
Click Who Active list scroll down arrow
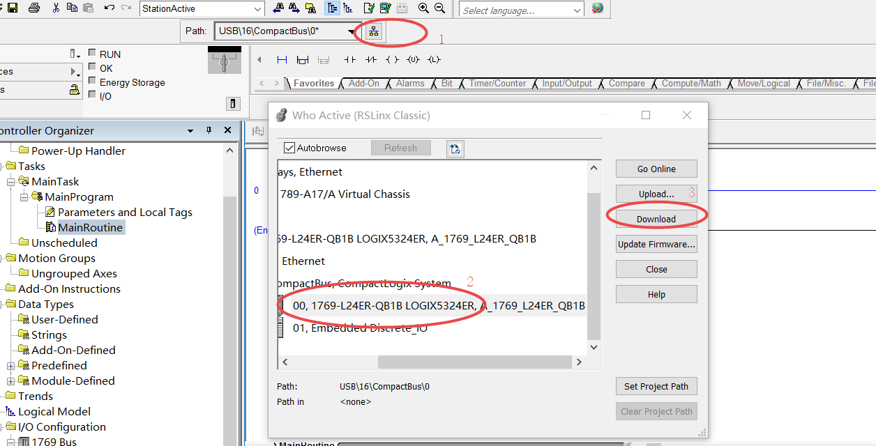[594, 346]
